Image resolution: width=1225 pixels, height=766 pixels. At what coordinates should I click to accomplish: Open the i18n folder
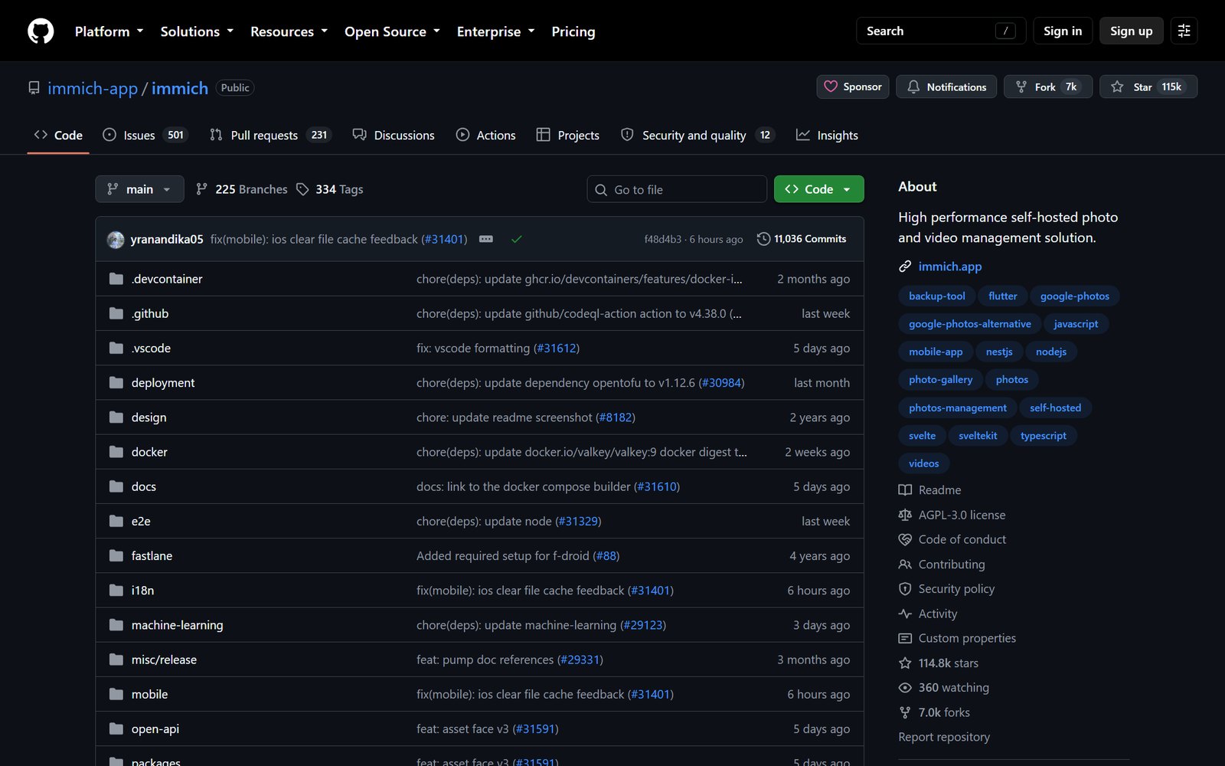click(142, 590)
